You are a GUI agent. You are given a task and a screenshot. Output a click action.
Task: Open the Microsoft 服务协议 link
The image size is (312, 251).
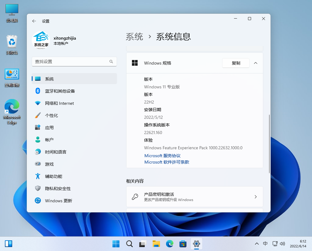162,156
